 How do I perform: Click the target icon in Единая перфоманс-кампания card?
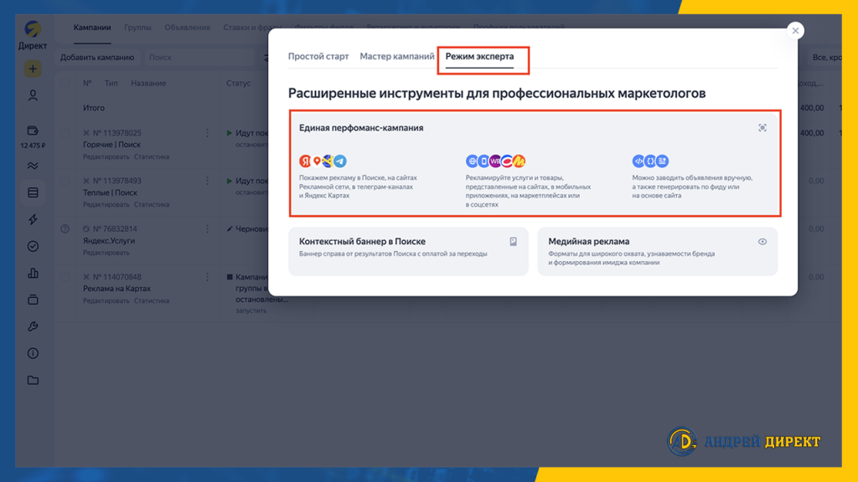click(762, 128)
